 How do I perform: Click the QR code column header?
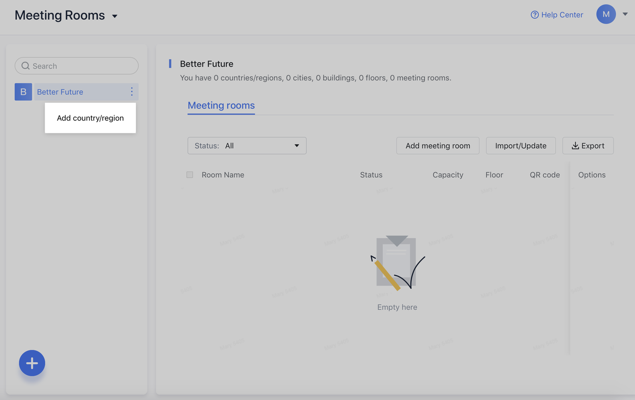[545, 175]
